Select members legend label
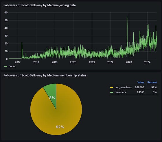This screenshot has height=142, width=162. pos(120,92)
